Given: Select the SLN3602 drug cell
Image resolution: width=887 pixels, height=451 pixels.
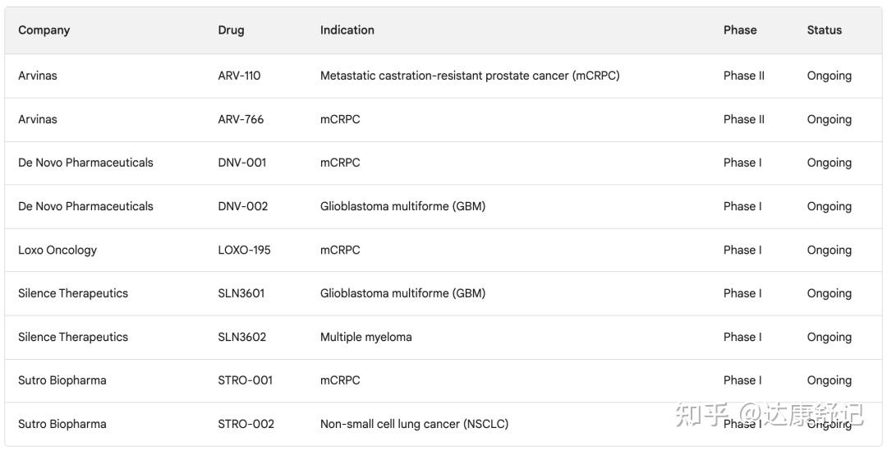Looking at the screenshot, I should [x=242, y=337].
